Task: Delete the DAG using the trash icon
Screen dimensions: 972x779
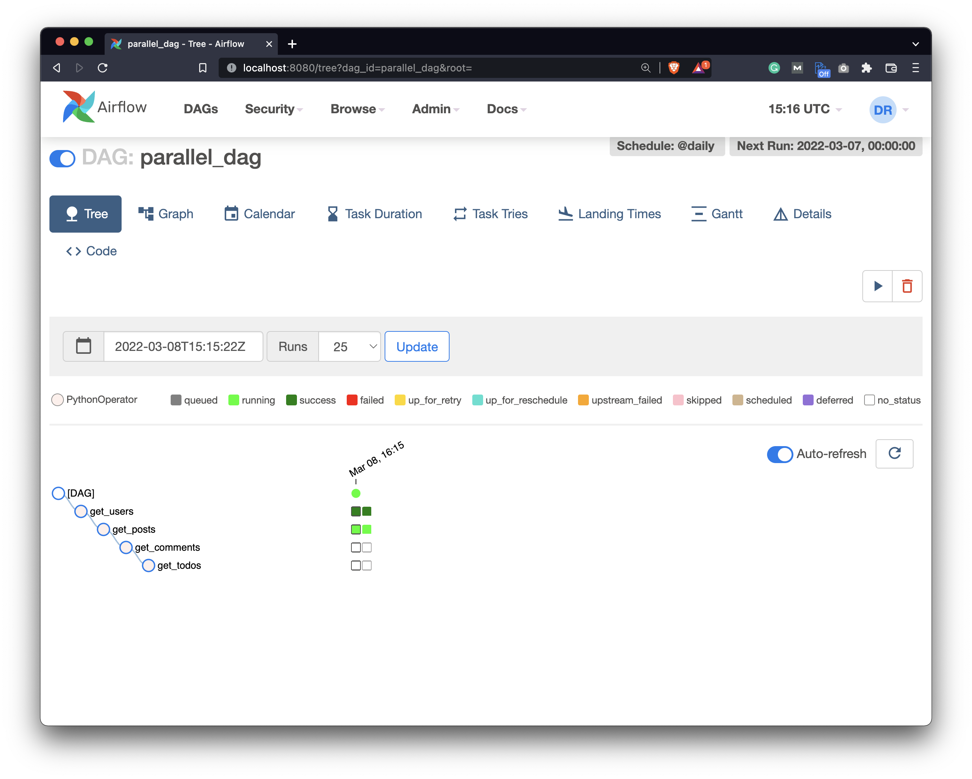Action: [907, 286]
